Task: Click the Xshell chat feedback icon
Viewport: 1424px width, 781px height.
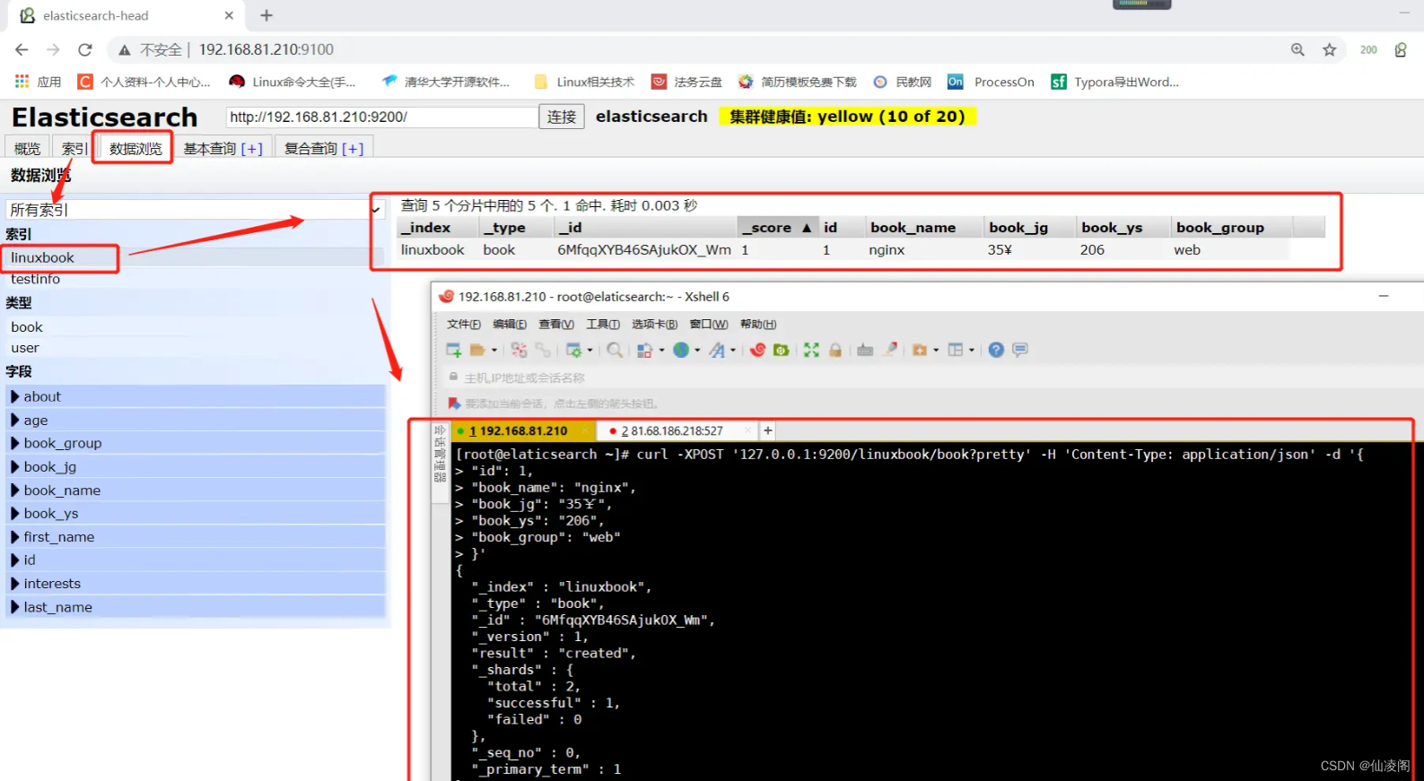Action: coord(1020,350)
